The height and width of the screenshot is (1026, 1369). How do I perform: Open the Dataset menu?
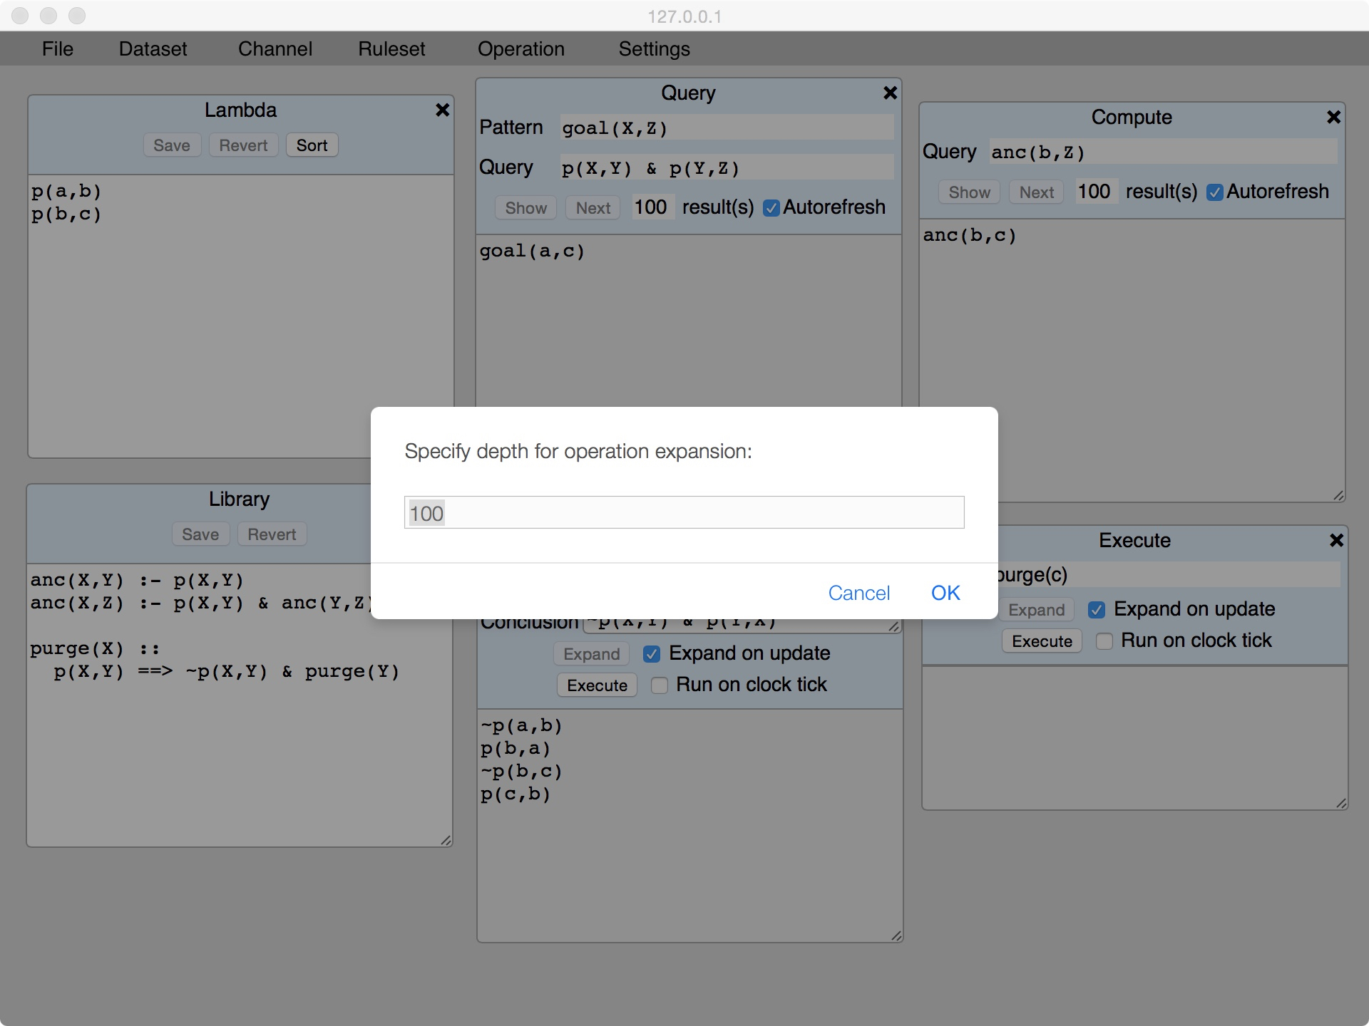point(153,48)
